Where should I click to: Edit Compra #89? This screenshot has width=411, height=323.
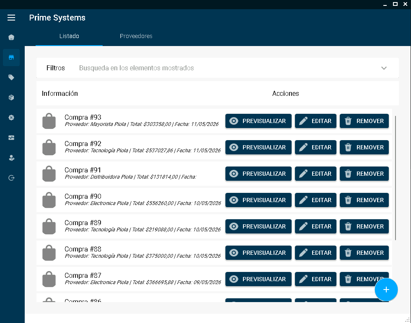[x=315, y=226]
